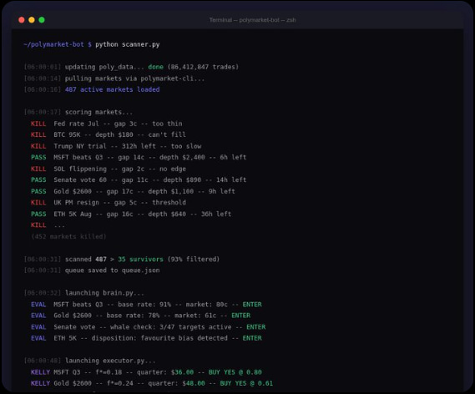Click 'MSFT beats Q3 -- gap 14c' PASS row
The height and width of the screenshot is (394, 475).
pos(139,158)
